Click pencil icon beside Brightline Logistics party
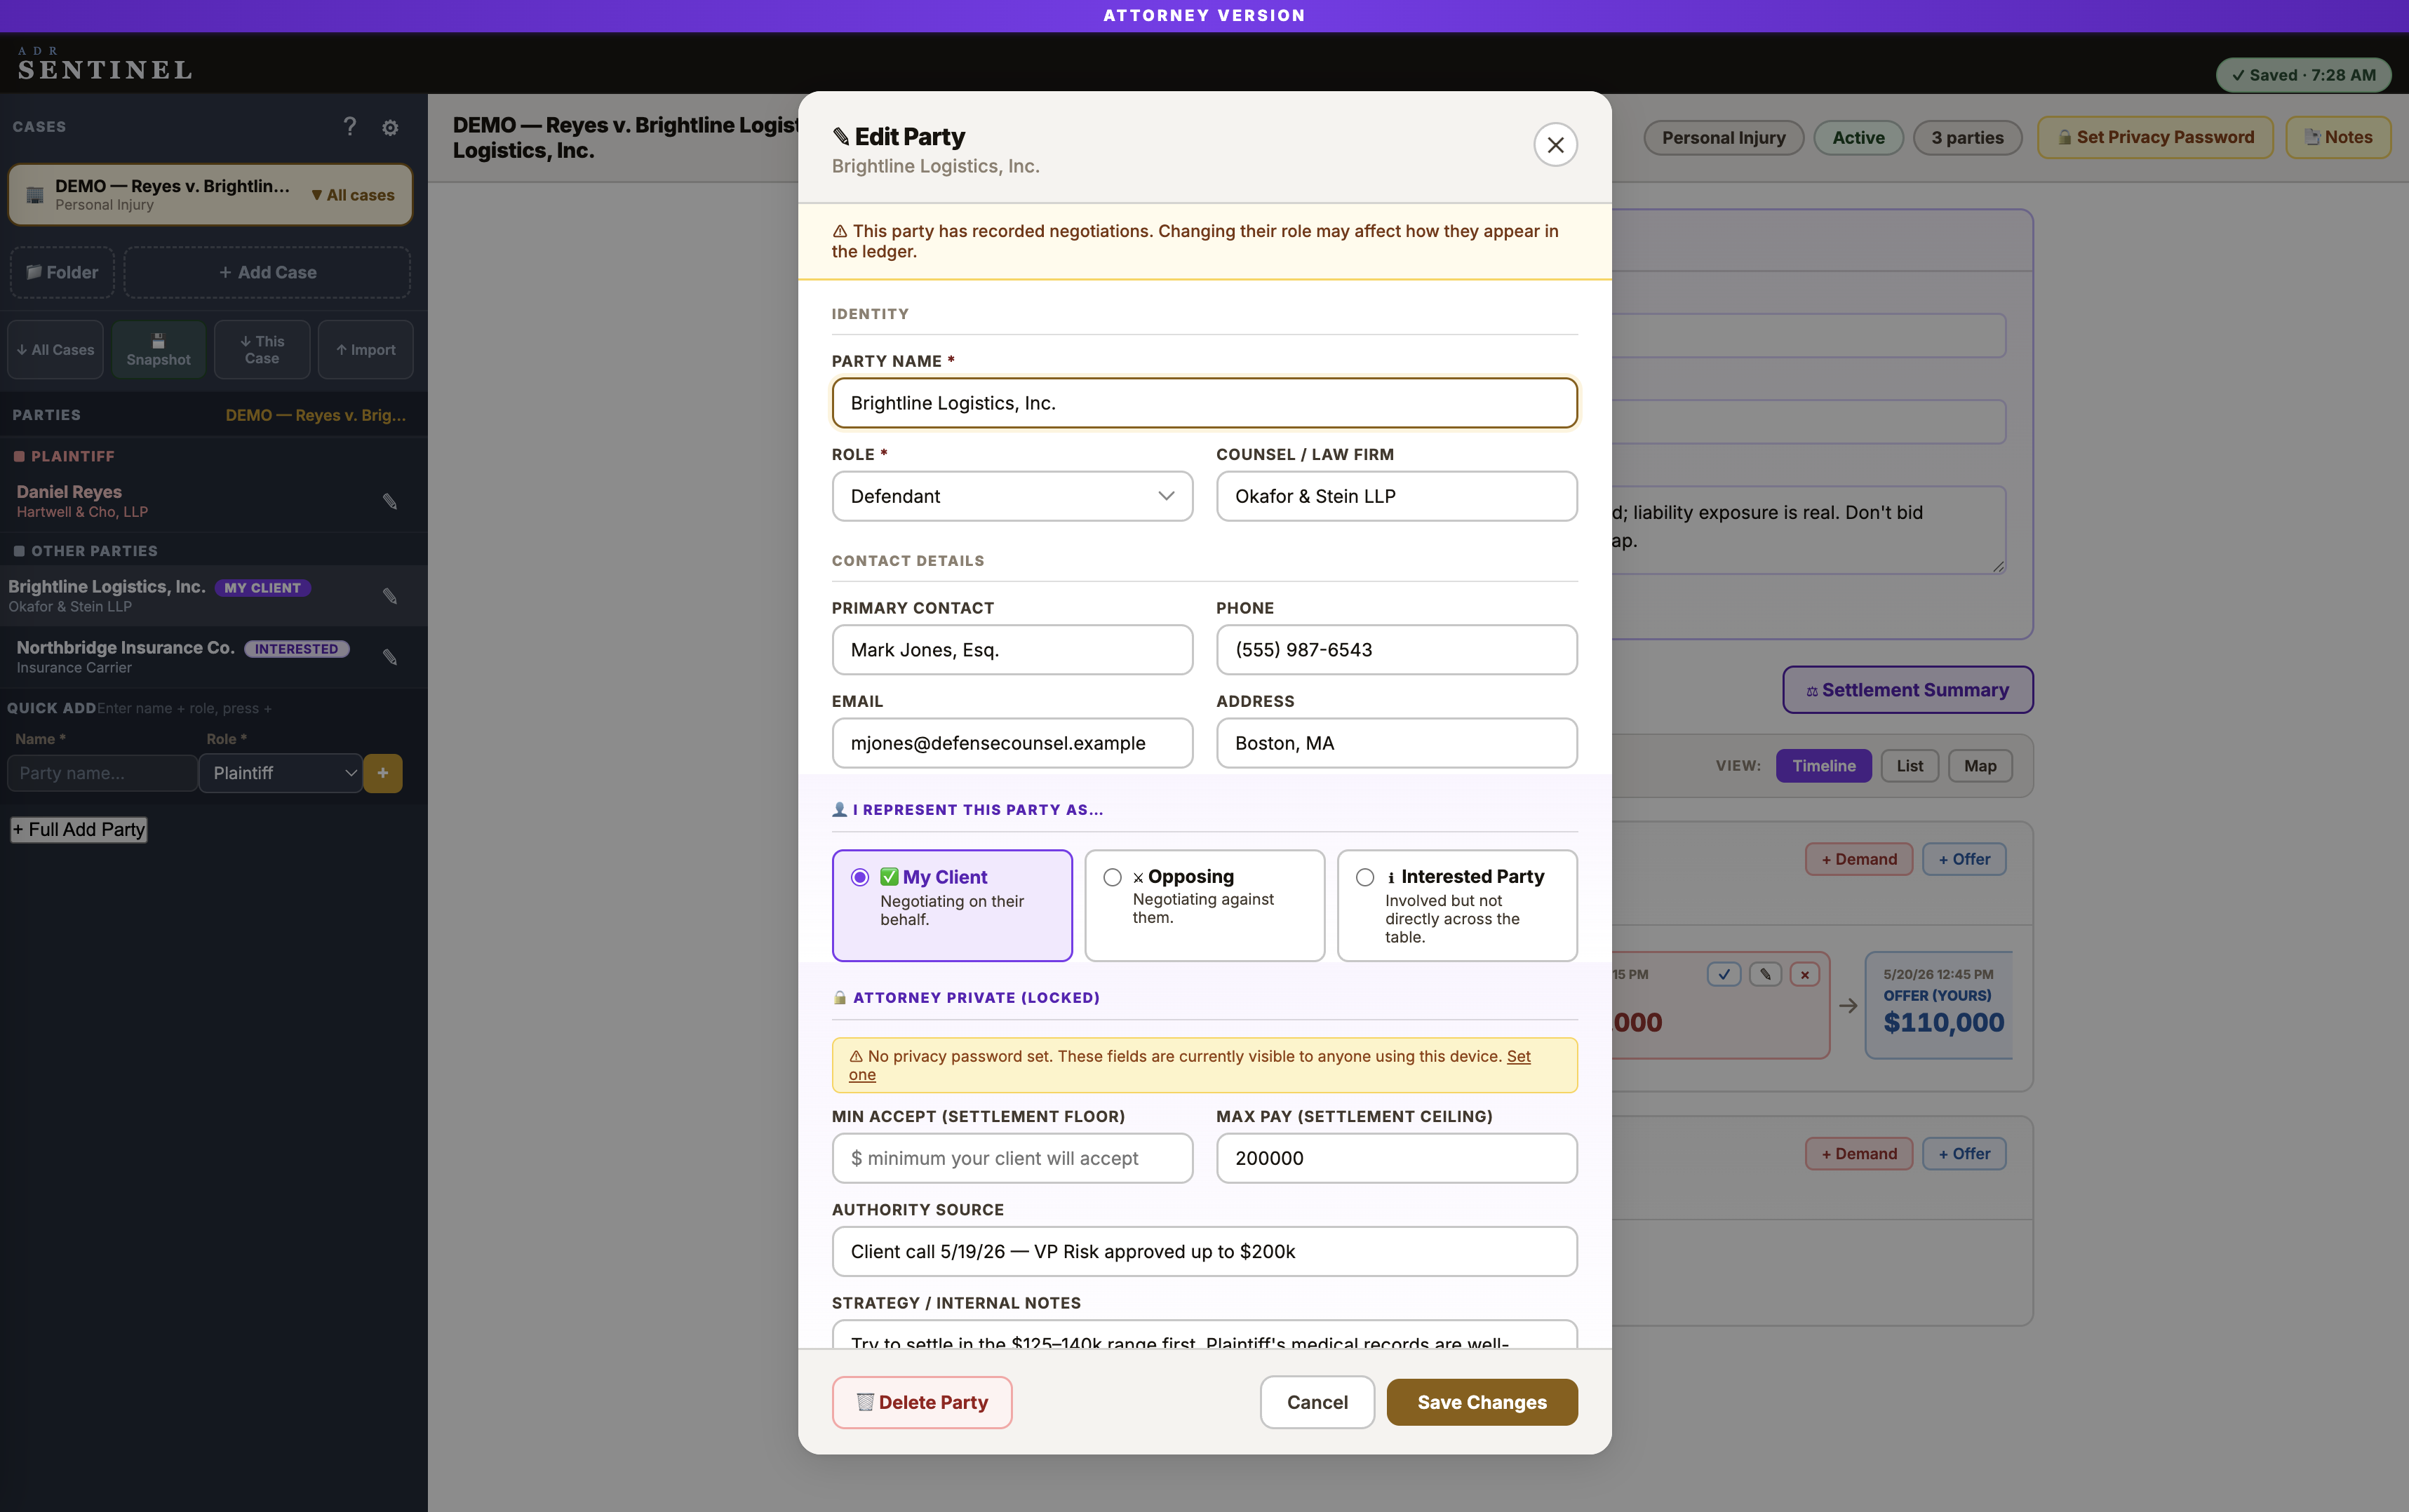The width and height of the screenshot is (2409, 1512). [390, 596]
